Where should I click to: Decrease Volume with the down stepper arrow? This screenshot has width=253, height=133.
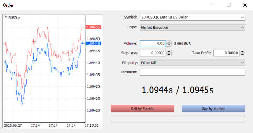pos(169,45)
